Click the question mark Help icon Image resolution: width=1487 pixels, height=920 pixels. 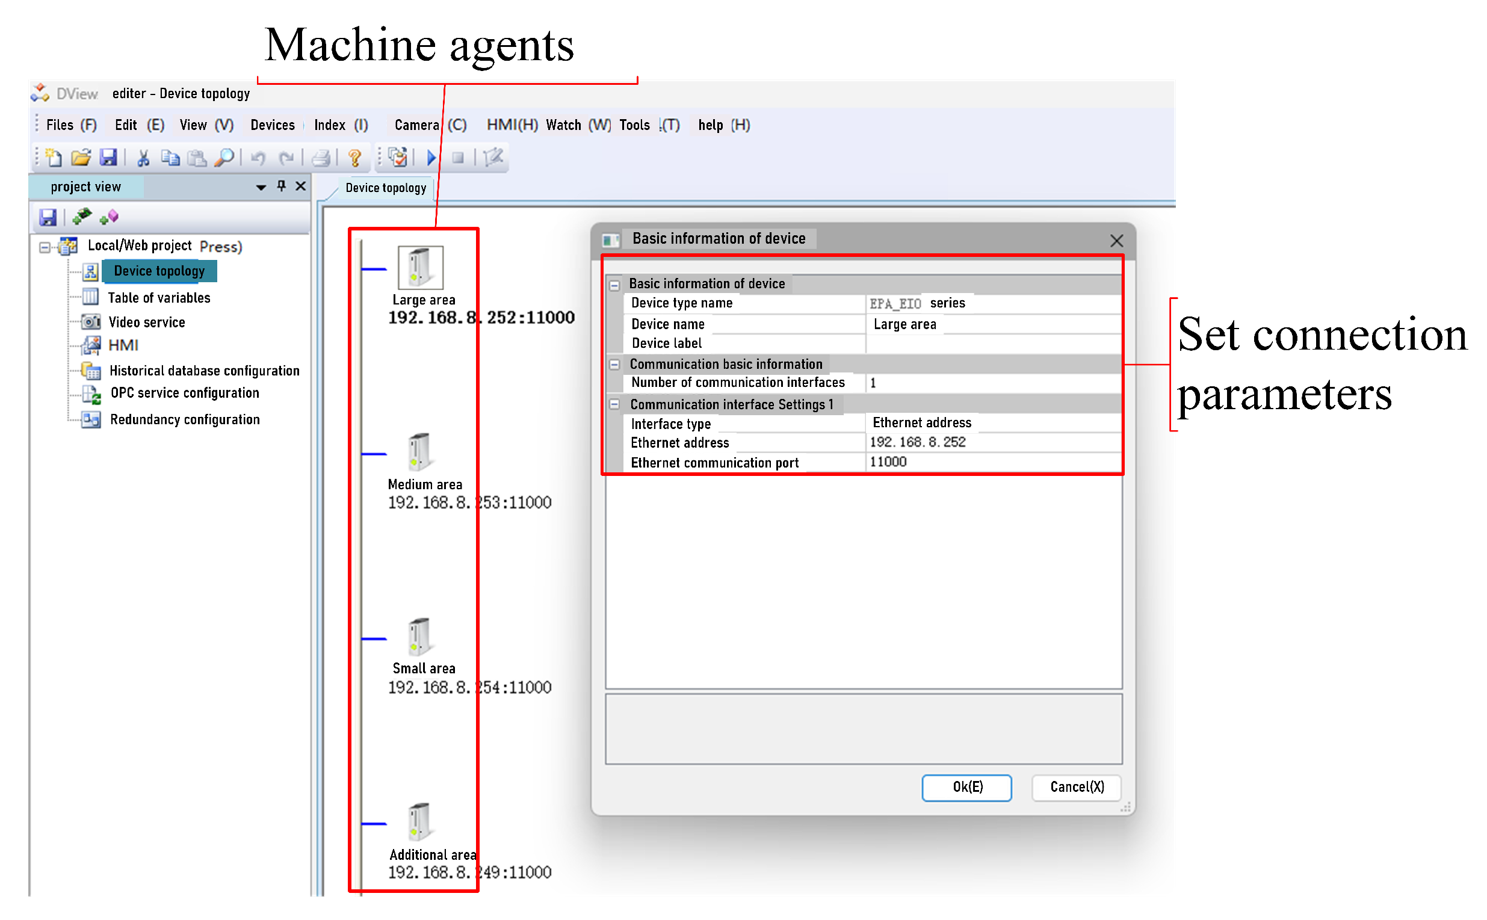point(354,158)
